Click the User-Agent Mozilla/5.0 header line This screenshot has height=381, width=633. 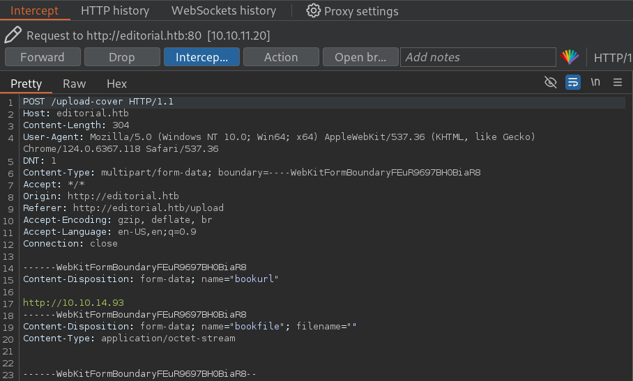(279, 137)
